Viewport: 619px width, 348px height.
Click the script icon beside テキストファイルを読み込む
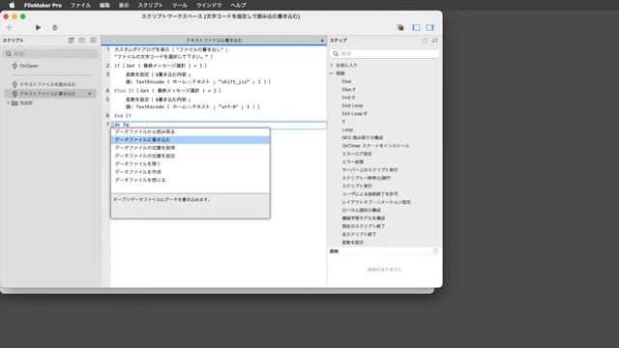pyautogui.click(x=15, y=84)
